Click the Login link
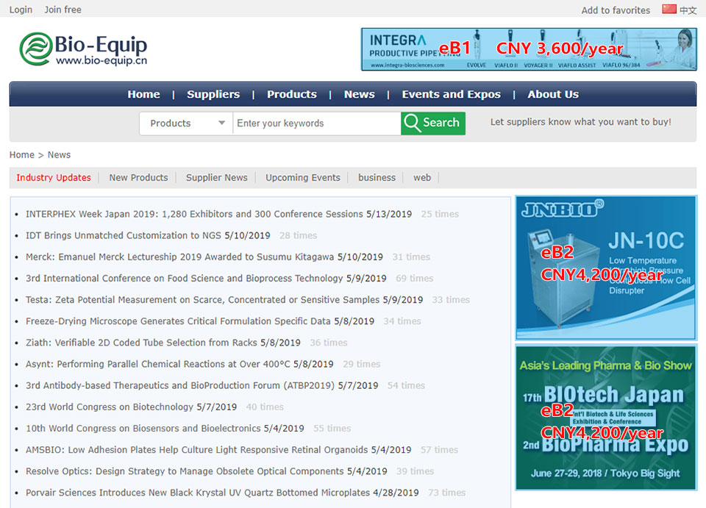Viewport: 706px width, 508px height. click(x=21, y=10)
